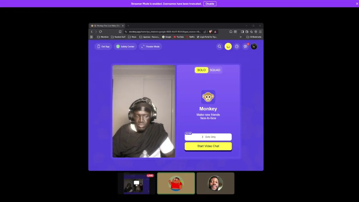The width and height of the screenshot is (359, 202).
Task: Open the Google bookmark
Action: [x=167, y=37]
